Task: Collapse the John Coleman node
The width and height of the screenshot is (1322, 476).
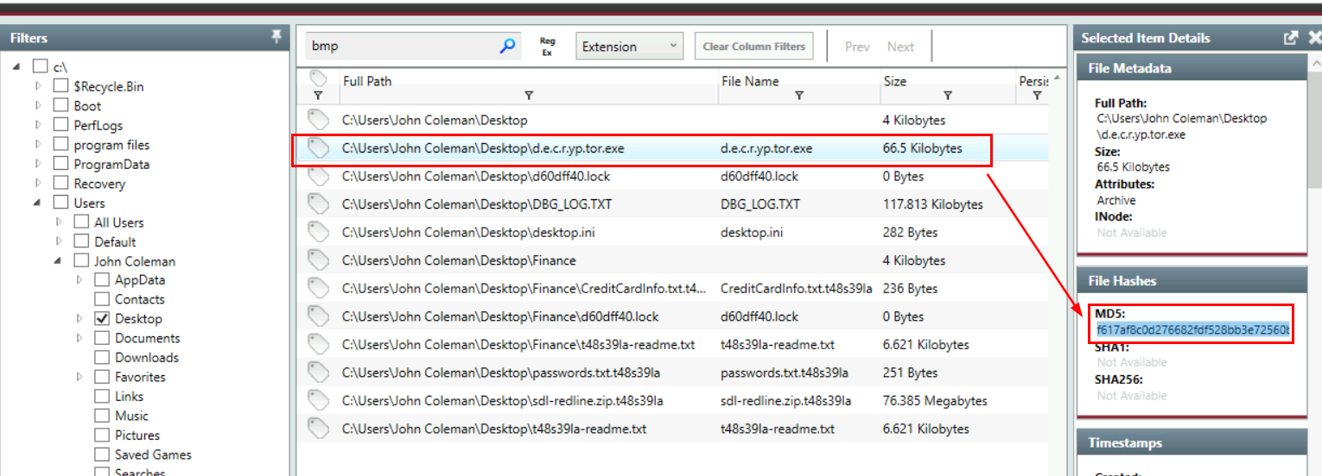Action: tap(59, 260)
